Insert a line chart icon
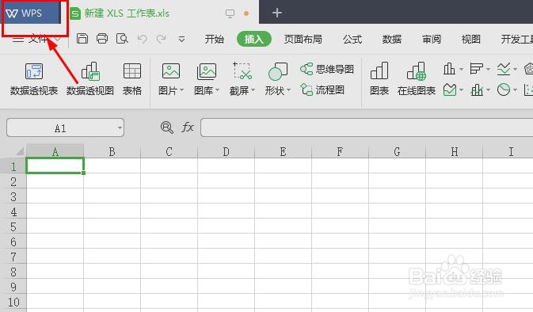Image resolution: width=533 pixels, height=312 pixels. [504, 69]
